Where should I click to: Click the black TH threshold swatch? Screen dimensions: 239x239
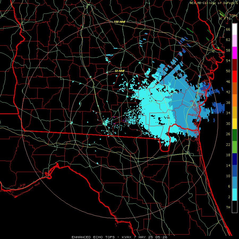coord(234,207)
